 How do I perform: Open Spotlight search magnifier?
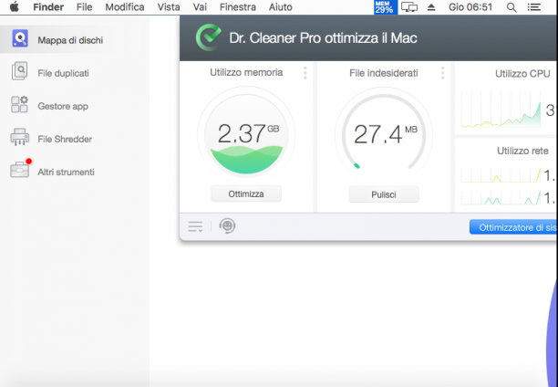pos(511,7)
